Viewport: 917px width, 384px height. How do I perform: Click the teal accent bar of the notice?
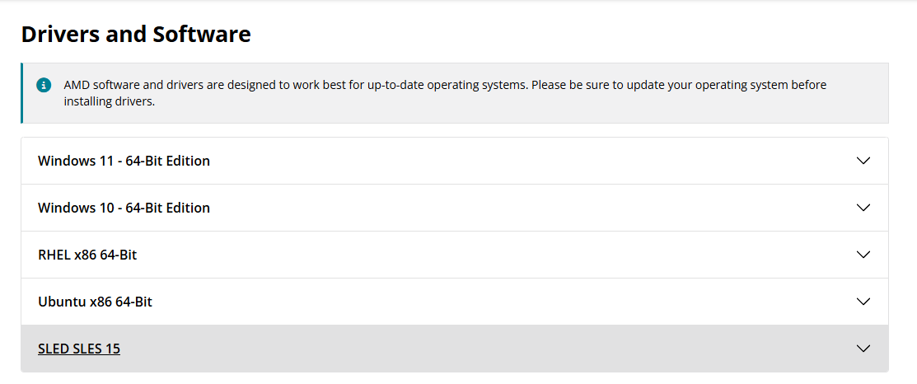[21, 93]
